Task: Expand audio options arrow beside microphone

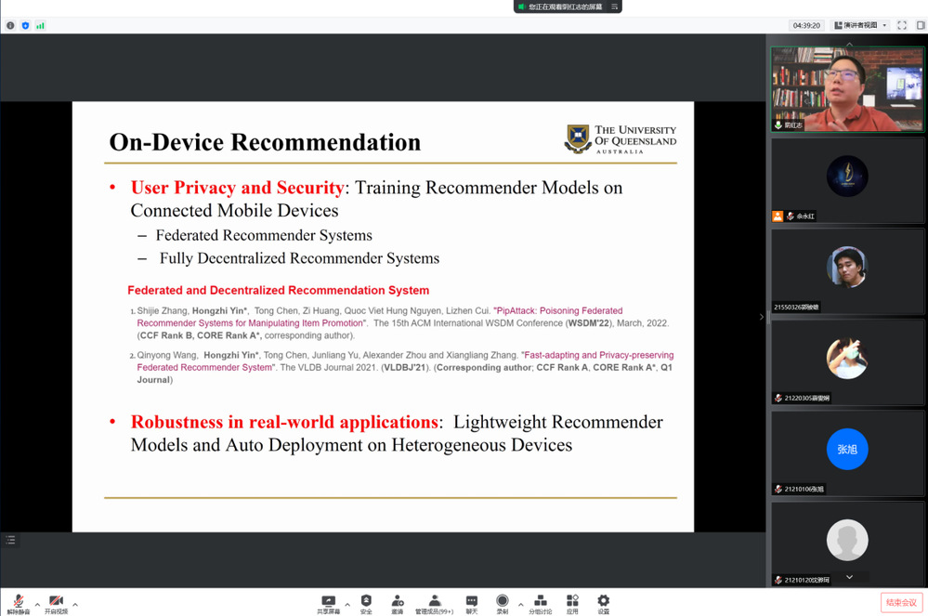Action: (37, 605)
